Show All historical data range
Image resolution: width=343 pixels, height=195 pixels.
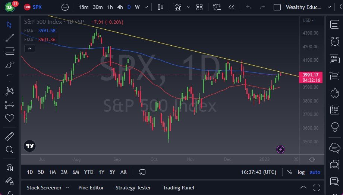[124, 172]
